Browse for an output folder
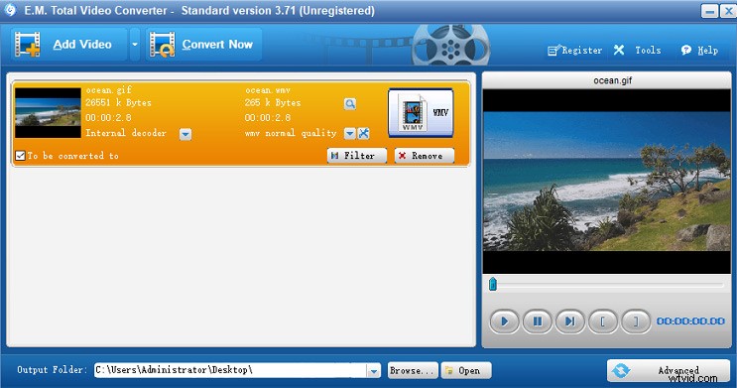The image size is (737, 388). [x=413, y=370]
